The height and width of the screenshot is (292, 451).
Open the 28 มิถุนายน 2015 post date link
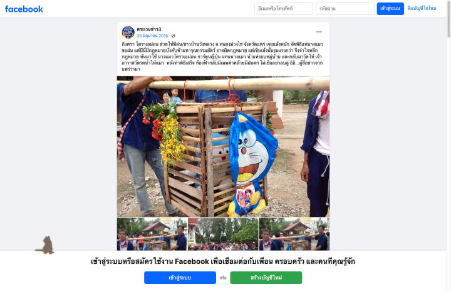coord(152,36)
